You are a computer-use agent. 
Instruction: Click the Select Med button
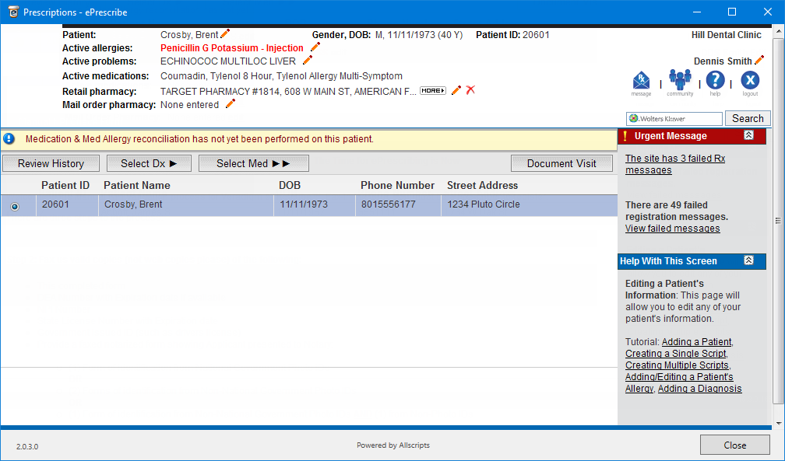point(253,163)
